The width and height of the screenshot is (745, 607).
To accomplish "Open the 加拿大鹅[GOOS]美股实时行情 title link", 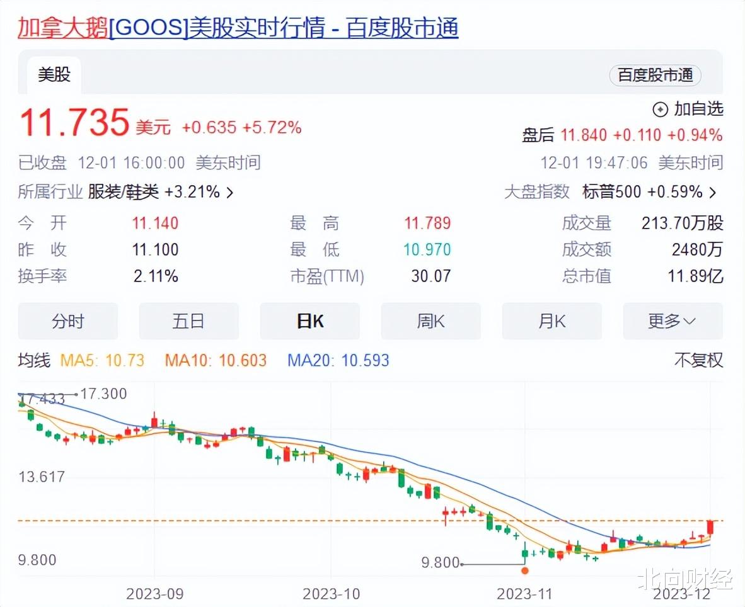I will point(238,28).
